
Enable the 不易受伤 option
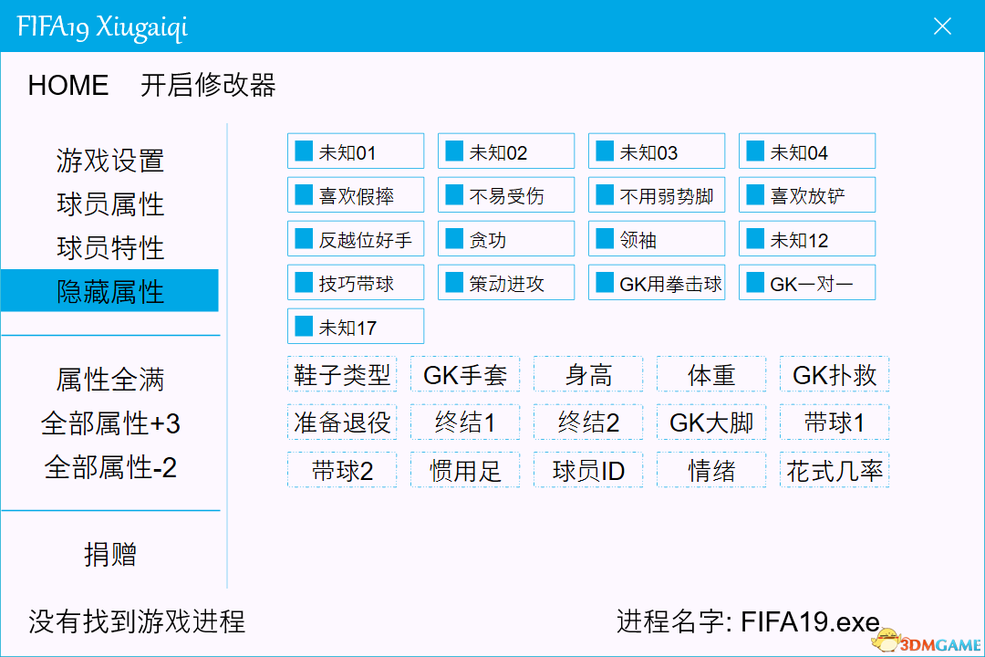click(455, 195)
